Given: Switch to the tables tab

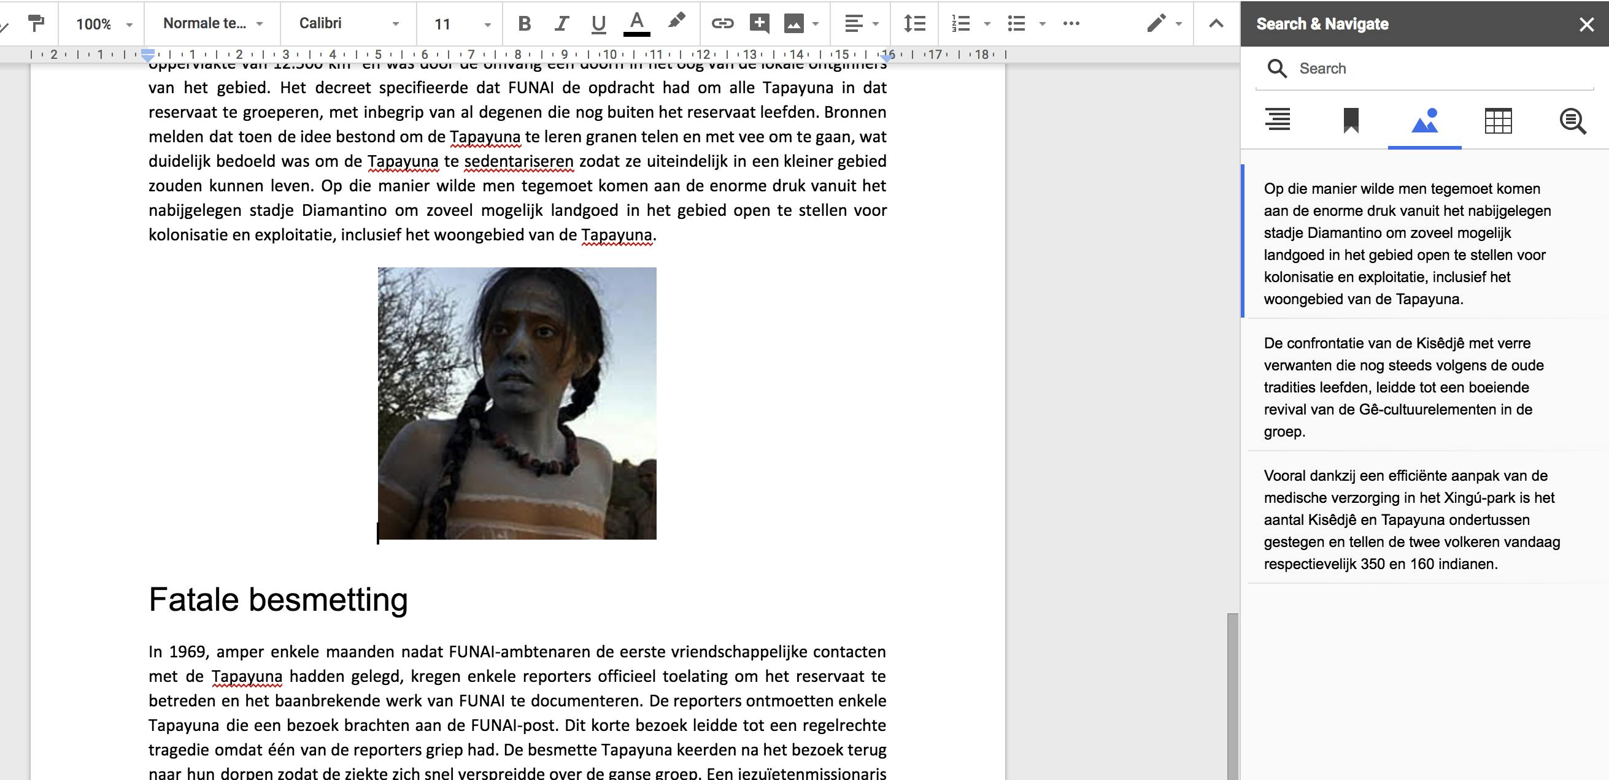Looking at the screenshot, I should point(1498,120).
